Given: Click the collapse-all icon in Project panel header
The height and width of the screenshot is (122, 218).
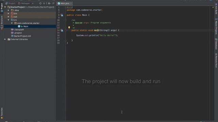Looking at the screenshot, I should pos(44,3).
